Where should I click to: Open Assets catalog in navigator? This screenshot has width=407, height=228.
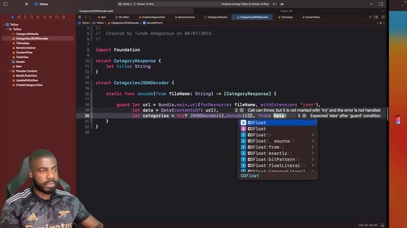[20, 62]
